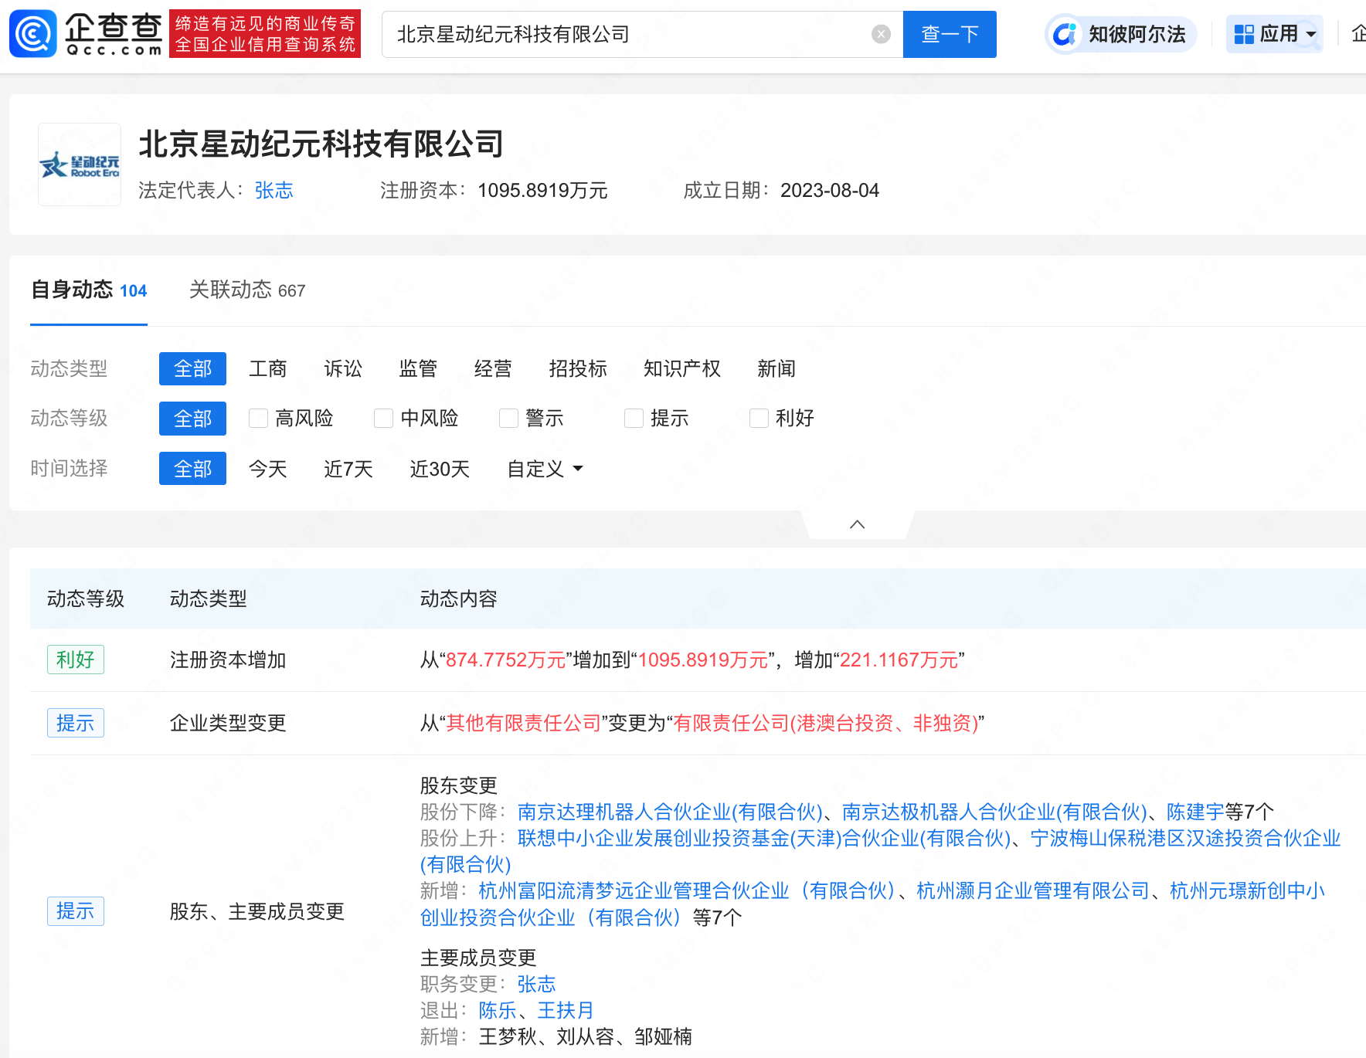Click the 提示 tag on 股东、主要成员变更 row
The image size is (1366, 1058).
point(76,911)
